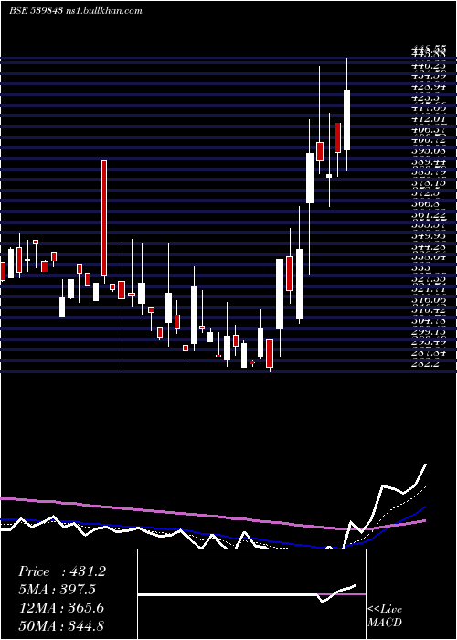The image size is (457, 640).
Task: Click the white price line peak at right
Action: [x=426, y=465]
